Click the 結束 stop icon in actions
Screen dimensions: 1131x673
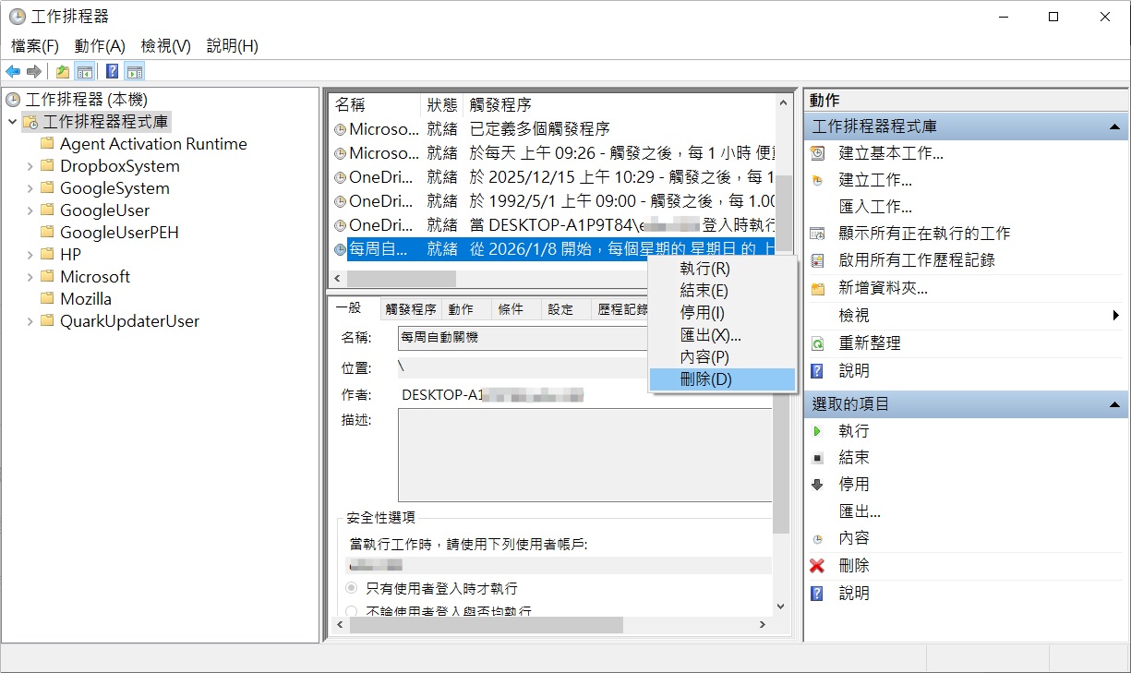pos(817,457)
